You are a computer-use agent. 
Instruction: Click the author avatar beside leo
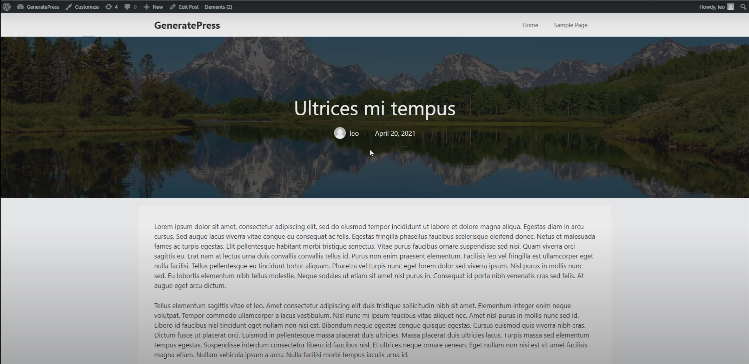click(x=339, y=133)
